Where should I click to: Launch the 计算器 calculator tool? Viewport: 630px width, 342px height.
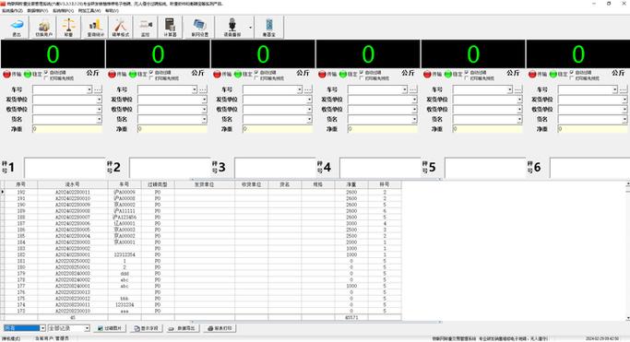tap(170, 28)
